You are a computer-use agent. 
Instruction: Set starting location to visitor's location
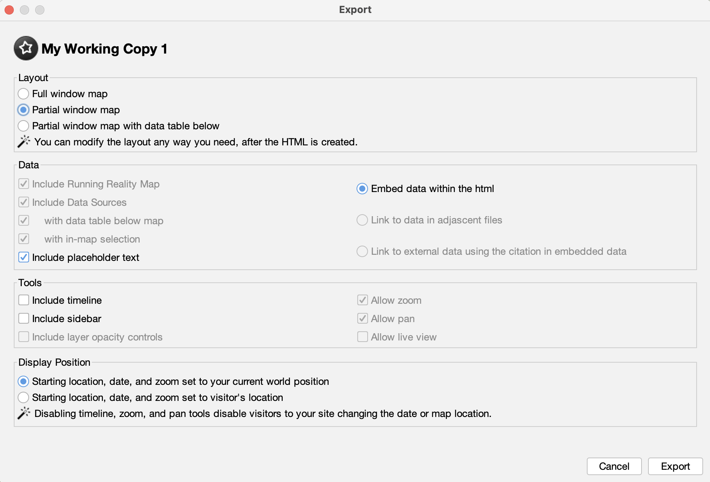pos(23,397)
